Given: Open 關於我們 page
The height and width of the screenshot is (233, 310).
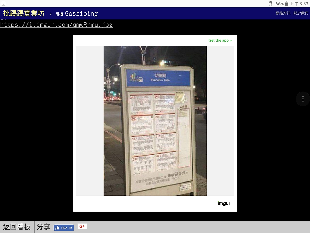Looking at the screenshot, I should (x=301, y=13).
